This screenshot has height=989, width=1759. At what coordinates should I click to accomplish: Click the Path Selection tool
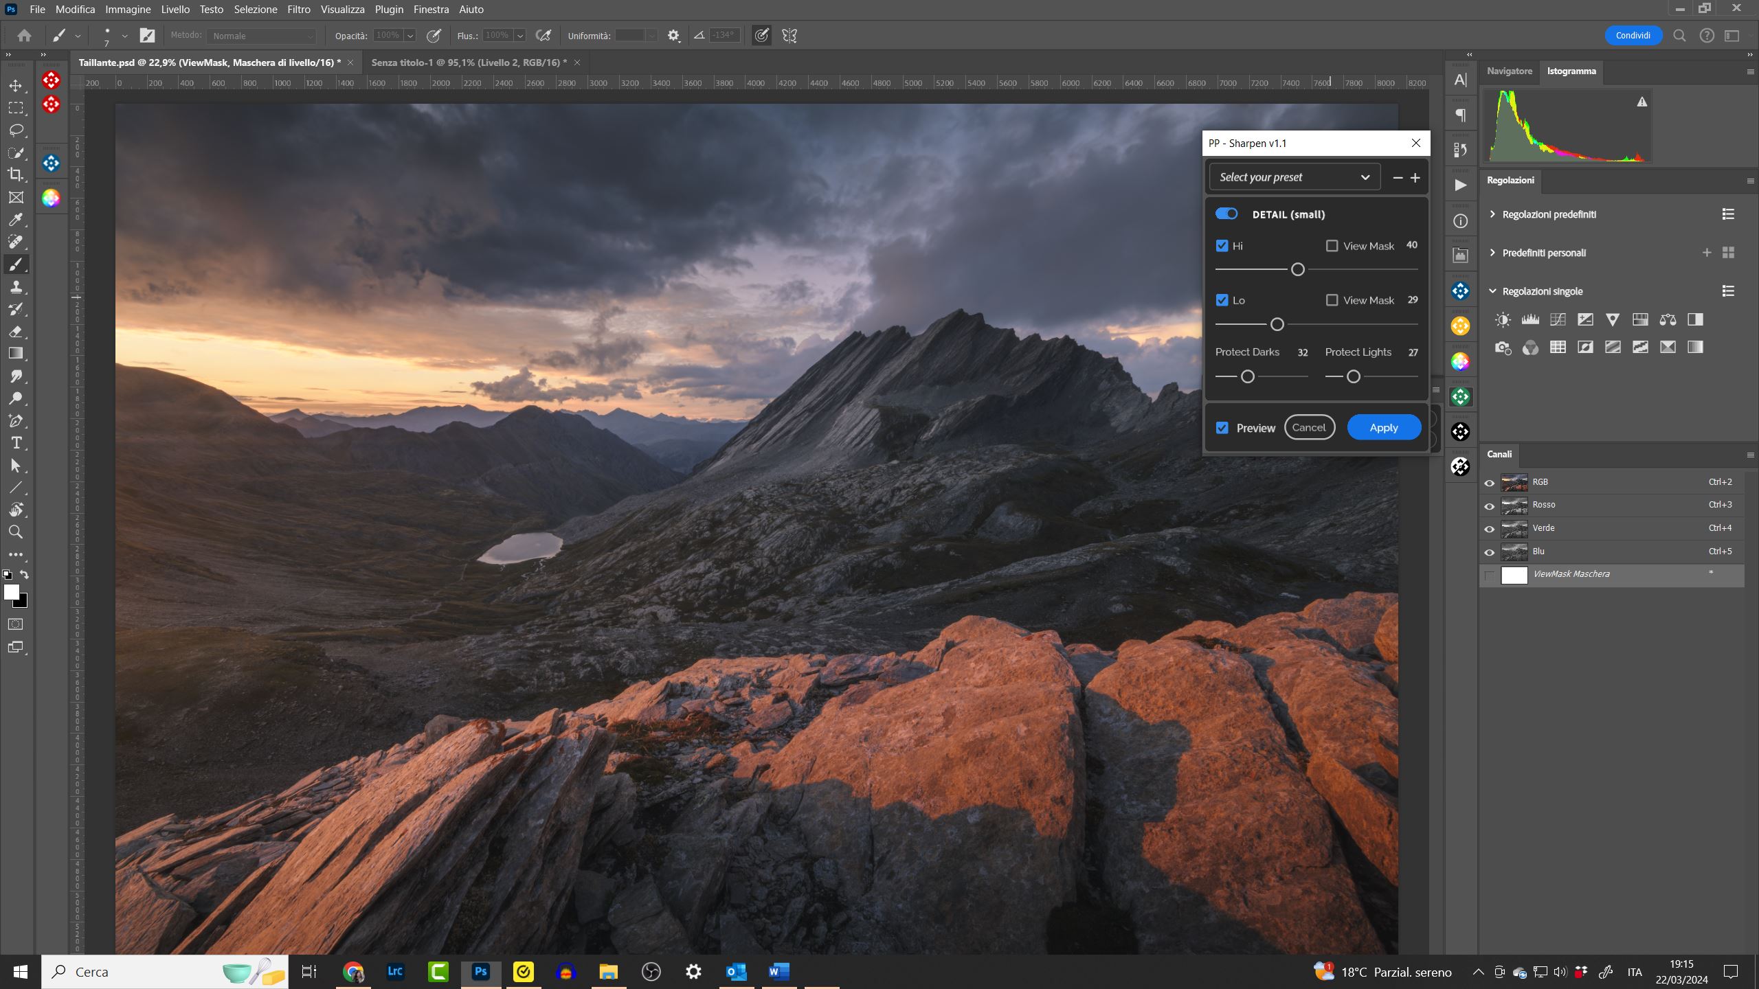pyautogui.click(x=16, y=466)
